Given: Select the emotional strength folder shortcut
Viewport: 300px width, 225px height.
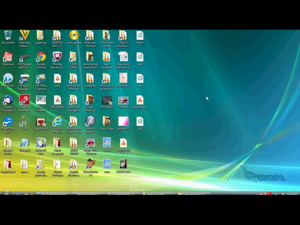Looking at the screenshot, I should pyautogui.click(x=74, y=103).
